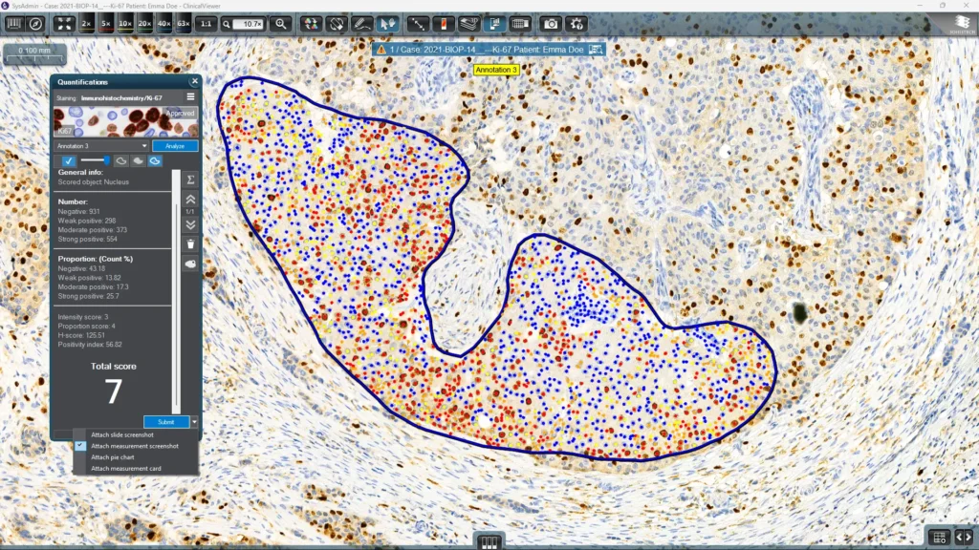Close the Quantifications panel

(x=195, y=81)
